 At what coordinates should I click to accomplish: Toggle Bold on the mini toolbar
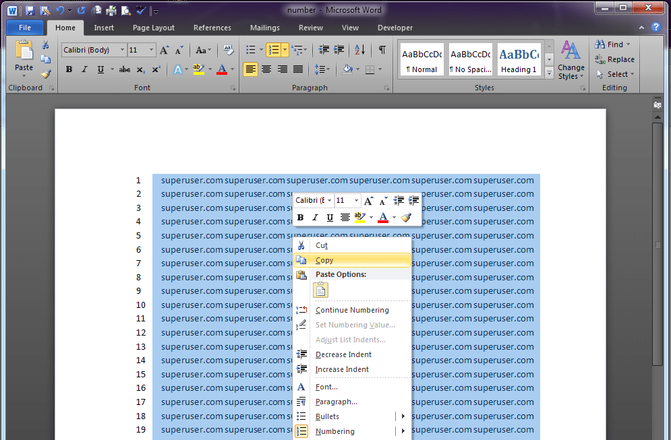pos(299,217)
